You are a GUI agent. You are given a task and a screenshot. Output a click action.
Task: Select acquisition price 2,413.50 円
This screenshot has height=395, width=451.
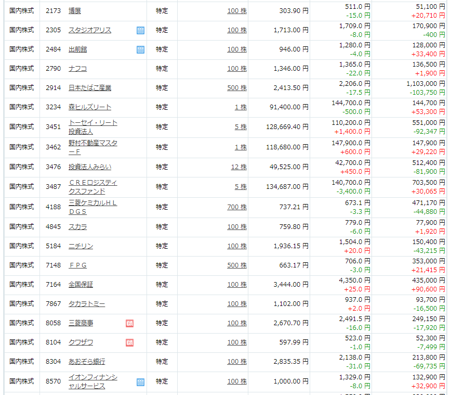click(x=291, y=88)
